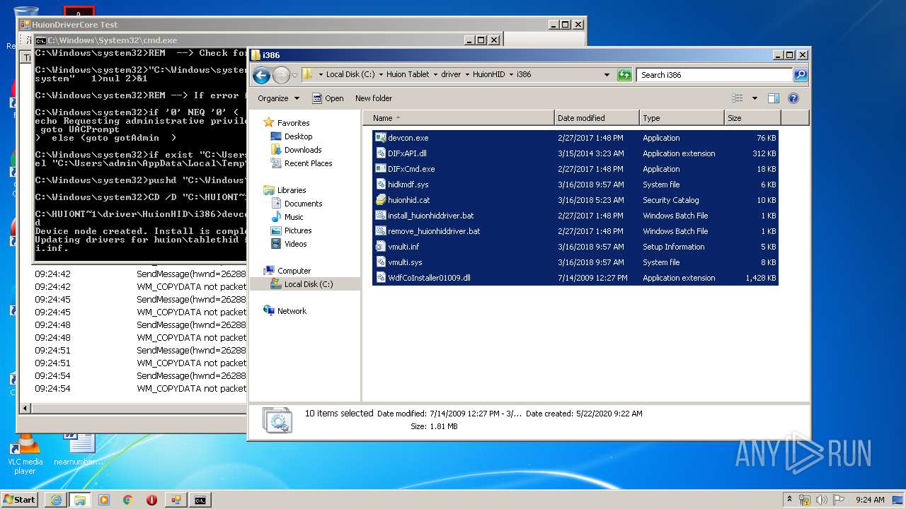Image resolution: width=906 pixels, height=509 pixels.
Task: Open Chrome from the taskbar
Action: 127,500
